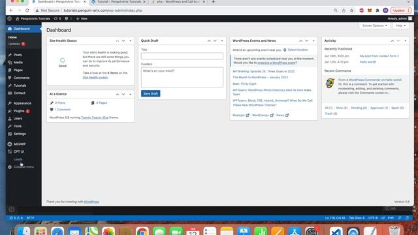
Task: Click Ln 718, Col 41 in VS Code status bar
Action: 335,218
